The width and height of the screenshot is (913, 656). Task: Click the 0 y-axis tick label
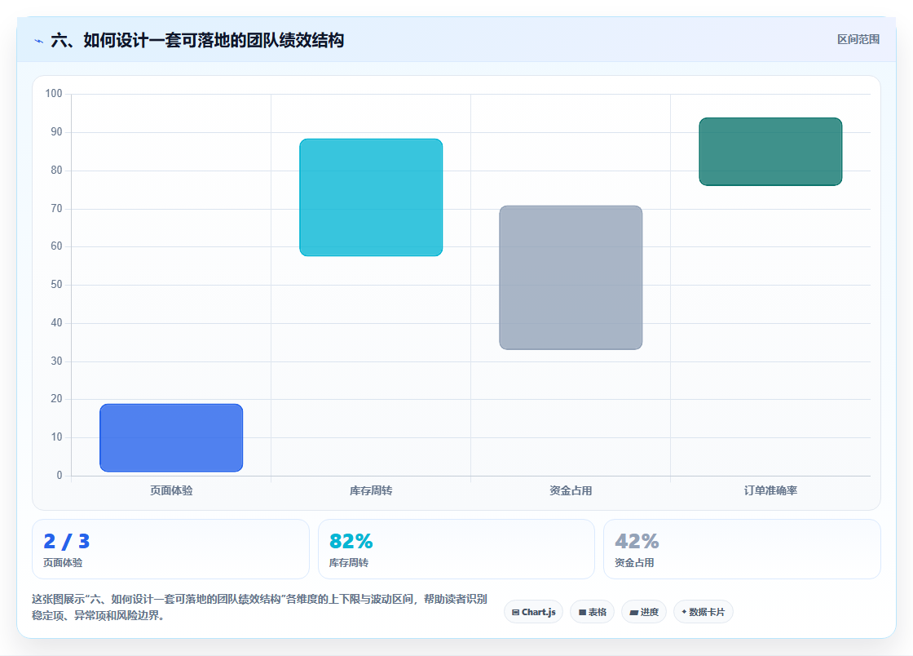[60, 475]
